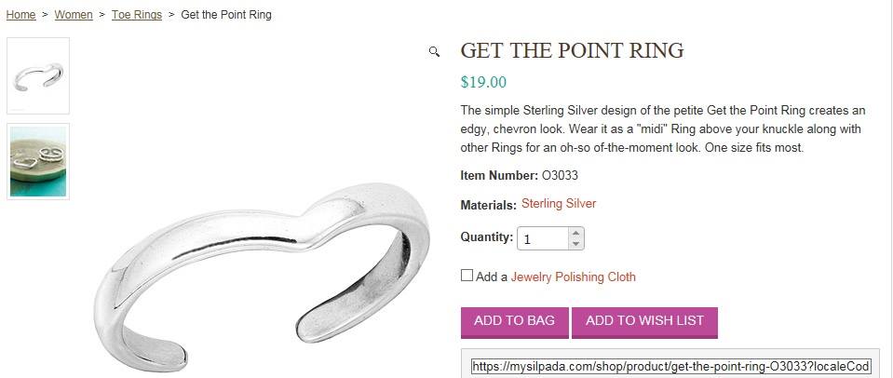Screen dimensions: 893x378
Task: Select the product URL text field
Action: (x=670, y=367)
